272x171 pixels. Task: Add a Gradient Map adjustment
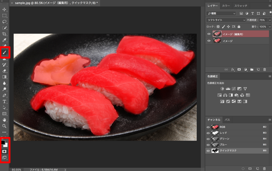pos(245,102)
